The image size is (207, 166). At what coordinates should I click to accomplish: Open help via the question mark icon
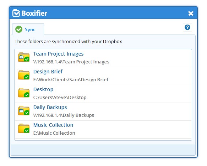tap(187, 27)
